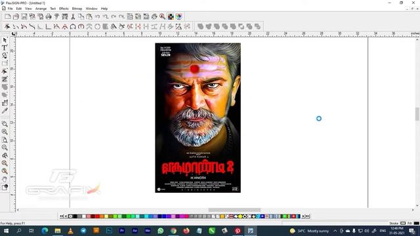
Task: Click the Cut scissors icon
Action: (x=73, y=16)
